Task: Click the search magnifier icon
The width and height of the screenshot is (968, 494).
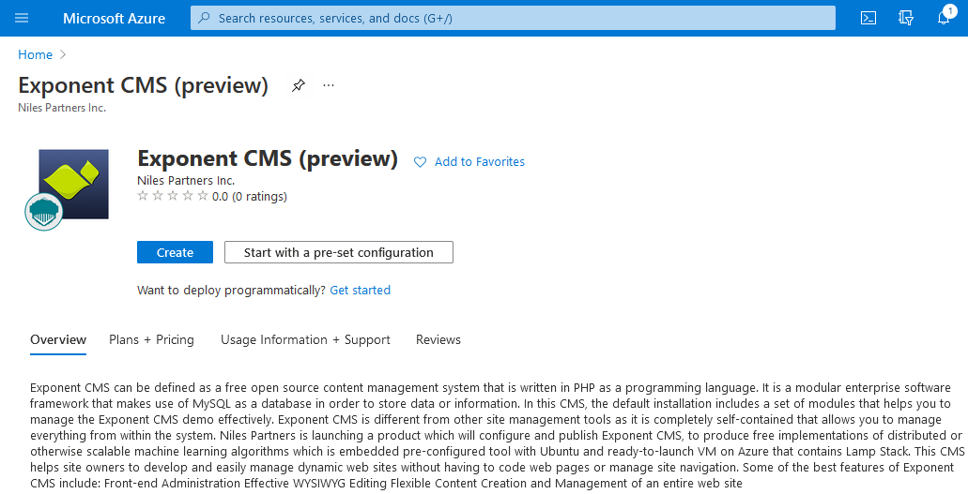Action: coord(204,18)
